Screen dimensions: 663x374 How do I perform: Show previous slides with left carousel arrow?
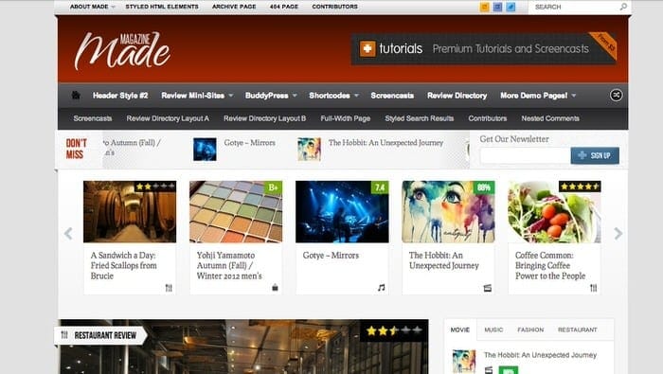68,233
